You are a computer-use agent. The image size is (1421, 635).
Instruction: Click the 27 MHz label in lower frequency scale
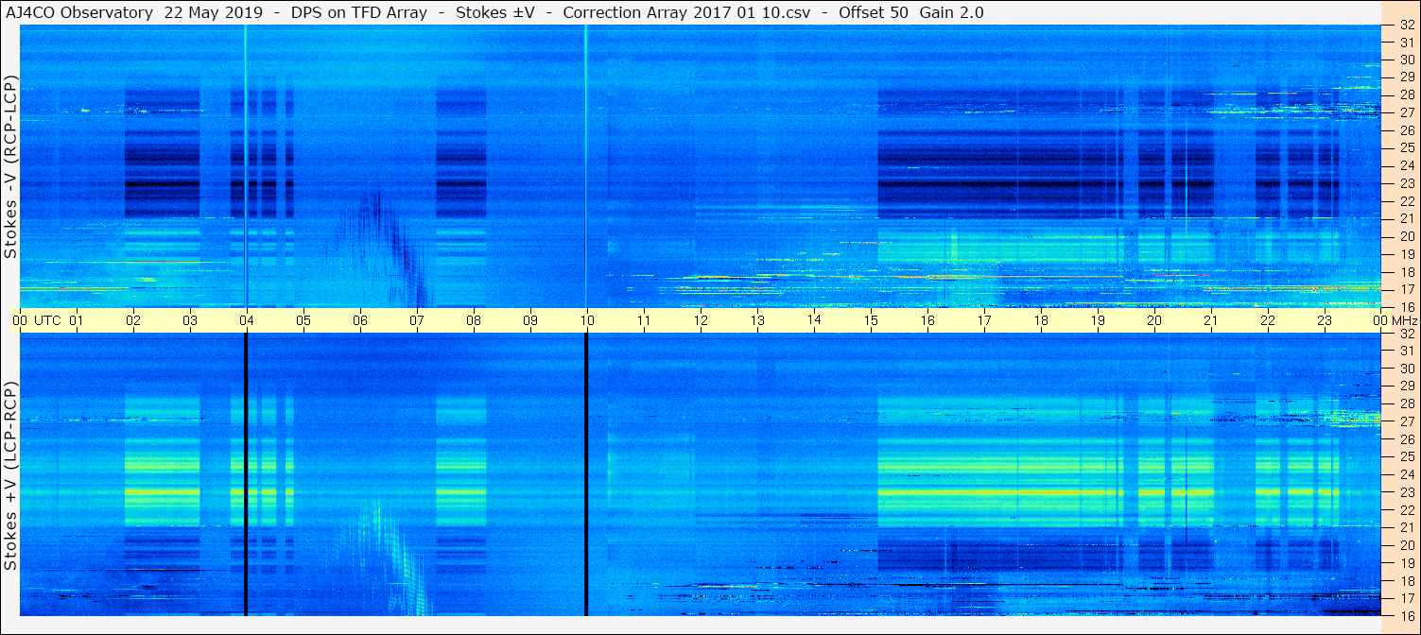1406,421
